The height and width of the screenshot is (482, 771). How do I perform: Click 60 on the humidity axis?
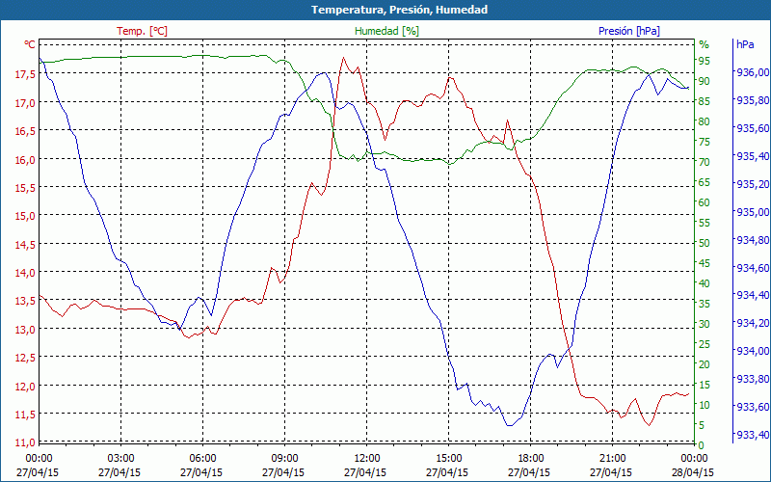click(x=705, y=202)
